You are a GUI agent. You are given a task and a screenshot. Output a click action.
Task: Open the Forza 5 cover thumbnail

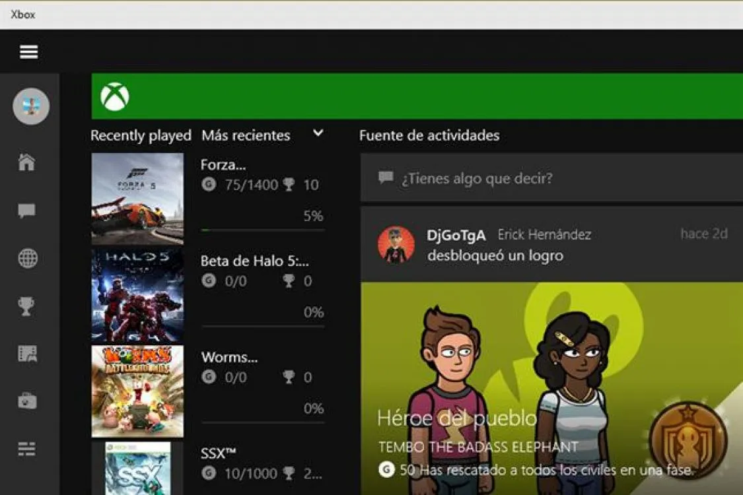[x=137, y=199]
